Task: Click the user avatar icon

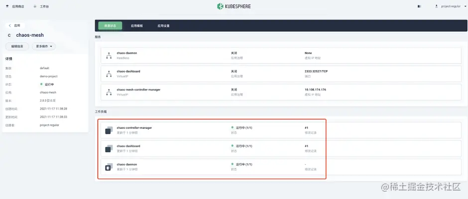Action: pos(436,6)
